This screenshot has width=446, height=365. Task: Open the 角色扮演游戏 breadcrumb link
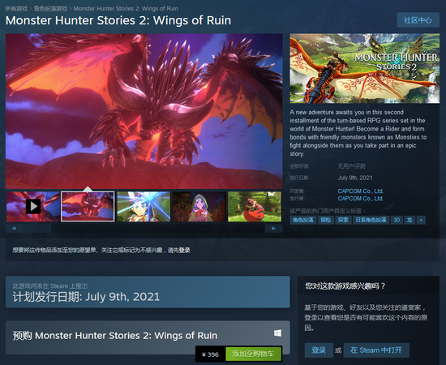(50, 9)
